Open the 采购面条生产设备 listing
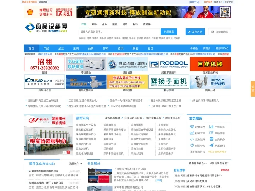 (86, 125)
